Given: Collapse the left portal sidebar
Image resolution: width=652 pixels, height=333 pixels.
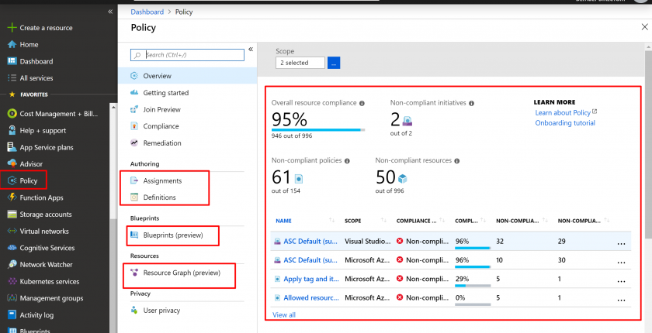Looking at the screenshot, I should click(110, 12).
